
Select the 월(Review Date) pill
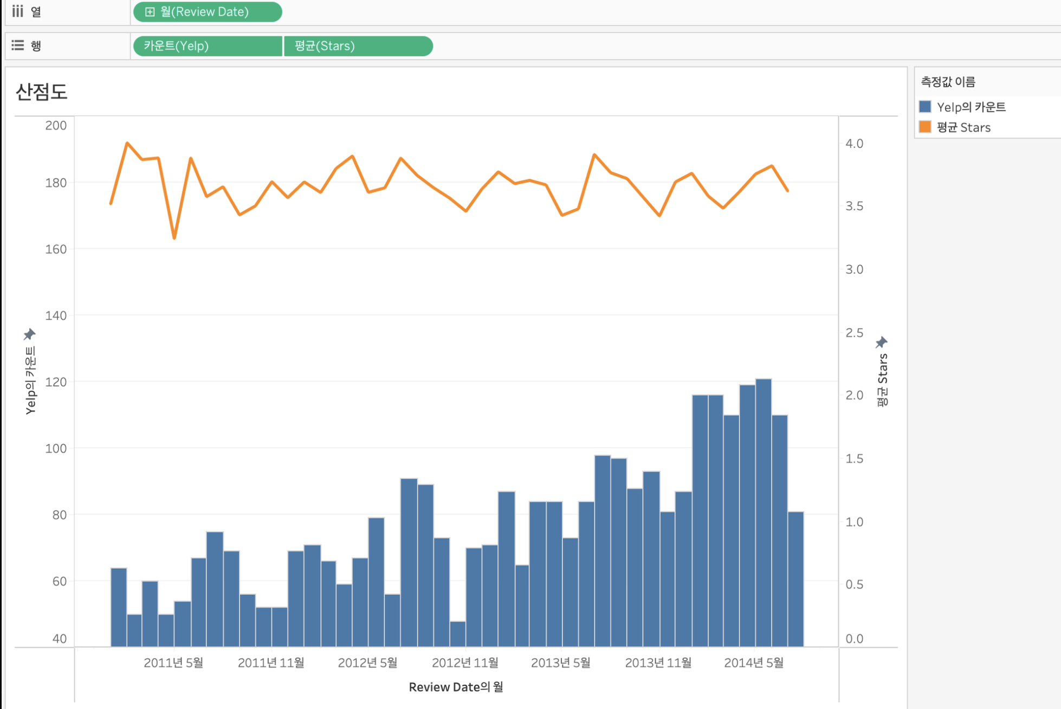coord(208,12)
